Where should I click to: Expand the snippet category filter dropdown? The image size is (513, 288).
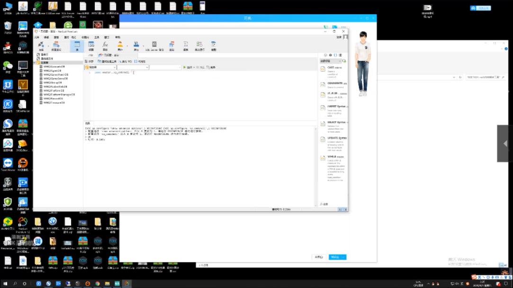pos(331,61)
